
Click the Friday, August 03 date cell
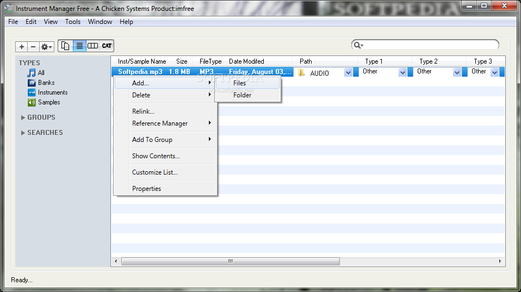pyautogui.click(x=260, y=72)
